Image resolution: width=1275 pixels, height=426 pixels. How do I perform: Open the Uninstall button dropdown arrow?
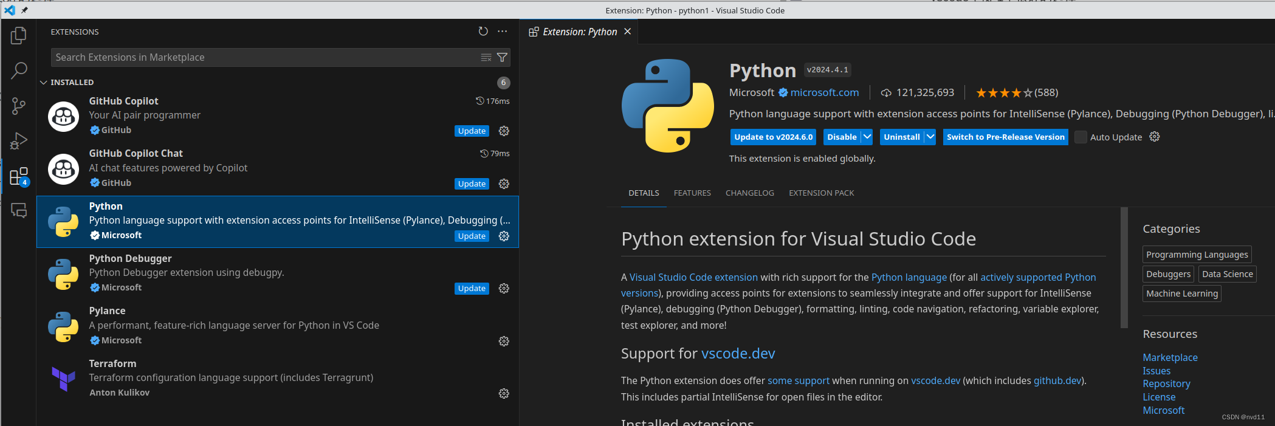point(930,137)
